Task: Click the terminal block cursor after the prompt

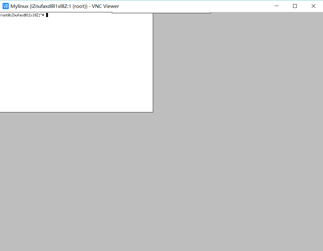Action: (x=47, y=15)
